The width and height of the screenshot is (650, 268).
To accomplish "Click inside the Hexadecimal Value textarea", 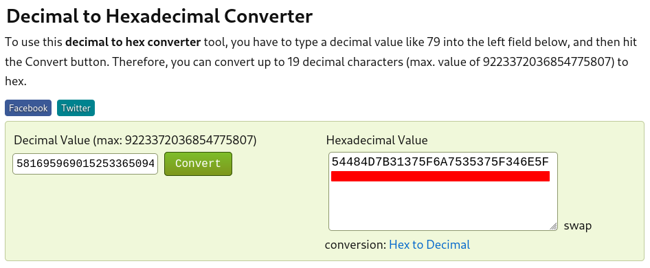I will pyautogui.click(x=443, y=191).
